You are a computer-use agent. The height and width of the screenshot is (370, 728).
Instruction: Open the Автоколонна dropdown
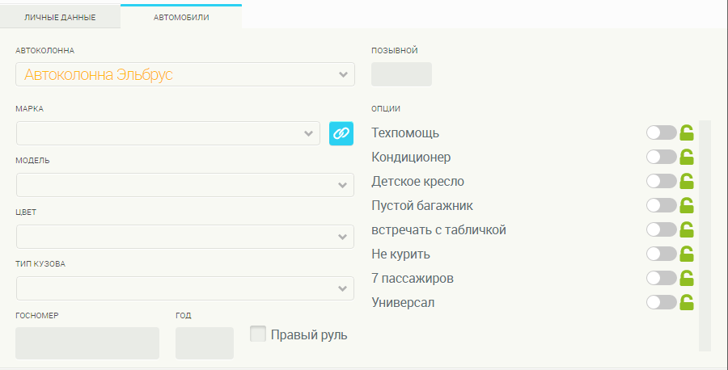184,74
